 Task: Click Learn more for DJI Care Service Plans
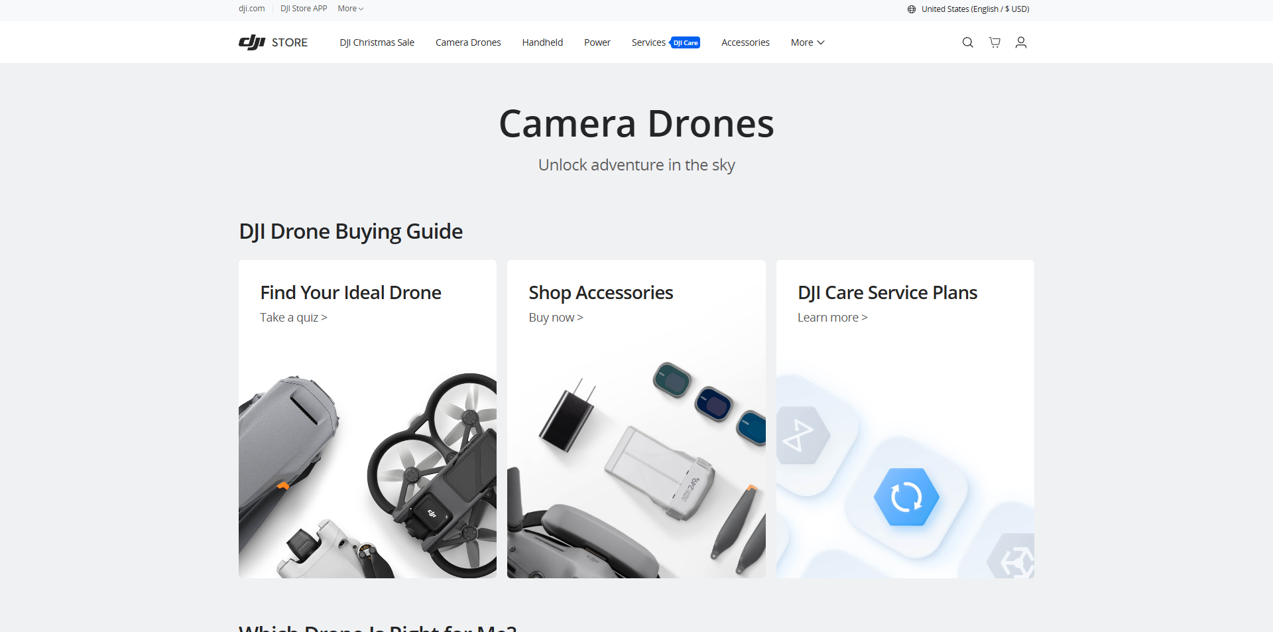(x=832, y=317)
